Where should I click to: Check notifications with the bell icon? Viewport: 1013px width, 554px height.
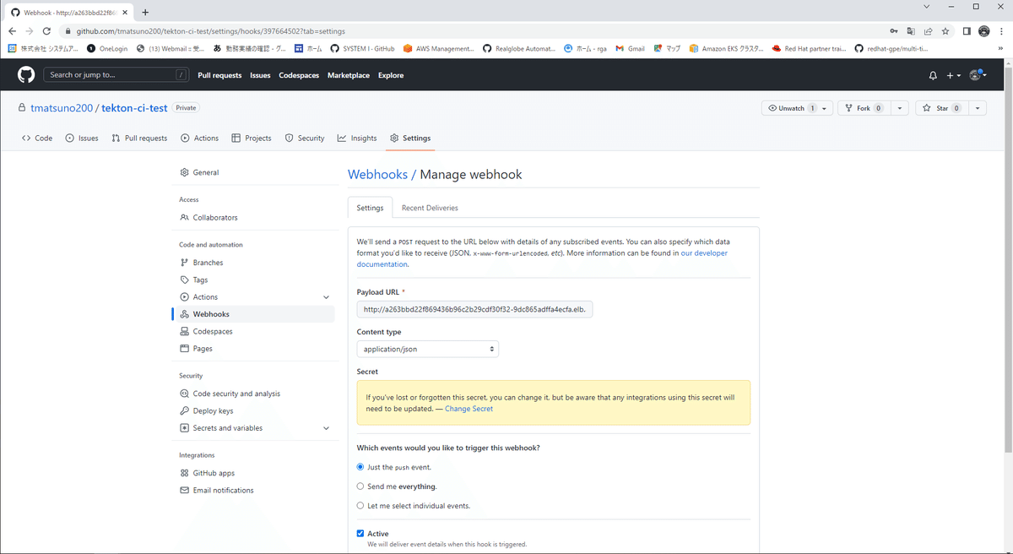[x=932, y=75]
